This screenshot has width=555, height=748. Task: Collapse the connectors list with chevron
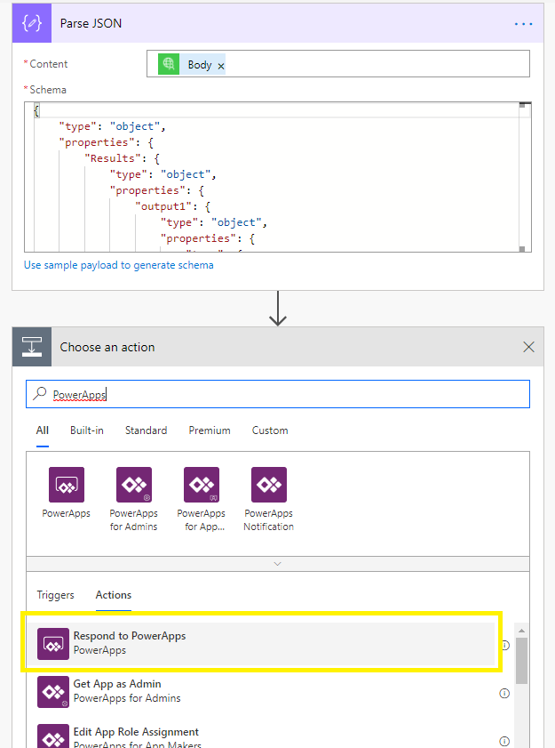(278, 564)
